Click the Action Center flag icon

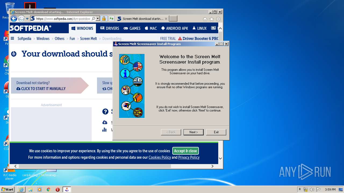coord(318,190)
